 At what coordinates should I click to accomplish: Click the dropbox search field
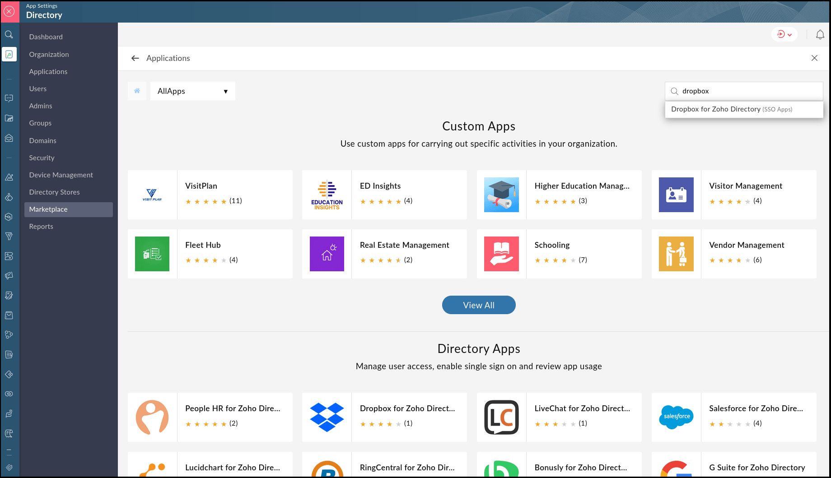[744, 91]
